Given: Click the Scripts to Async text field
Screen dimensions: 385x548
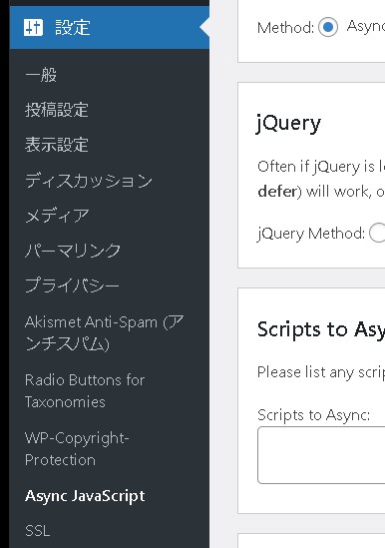Looking at the screenshot, I should click(321, 455).
